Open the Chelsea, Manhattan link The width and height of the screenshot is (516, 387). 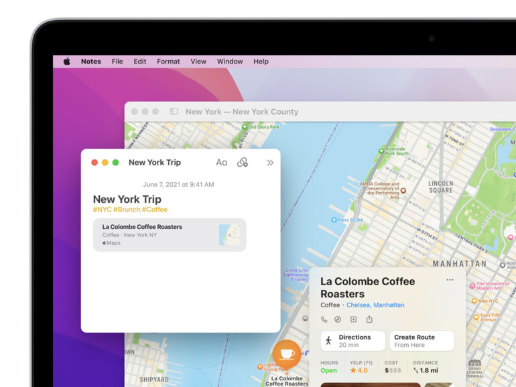tap(375, 305)
